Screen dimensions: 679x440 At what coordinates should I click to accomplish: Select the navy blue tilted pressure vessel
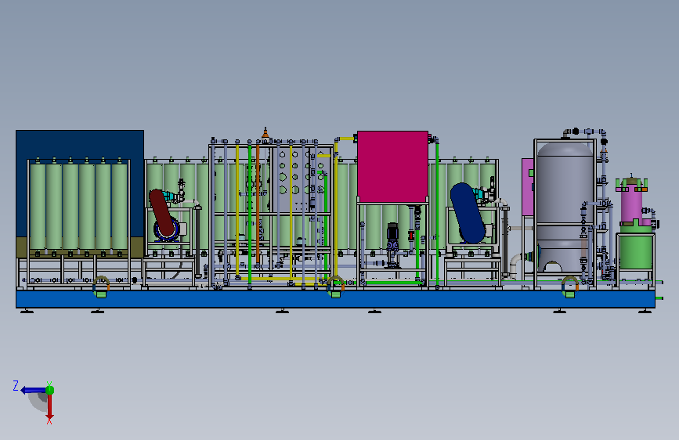pos(468,213)
